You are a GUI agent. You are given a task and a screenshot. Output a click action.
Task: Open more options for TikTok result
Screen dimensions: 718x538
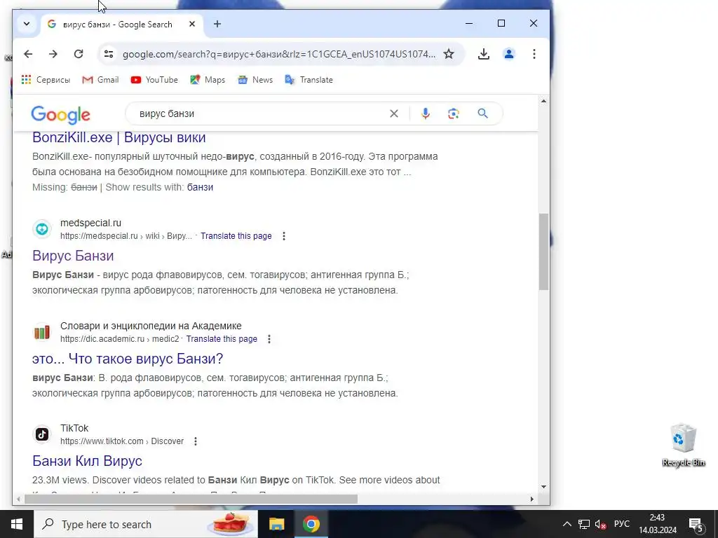tap(196, 441)
